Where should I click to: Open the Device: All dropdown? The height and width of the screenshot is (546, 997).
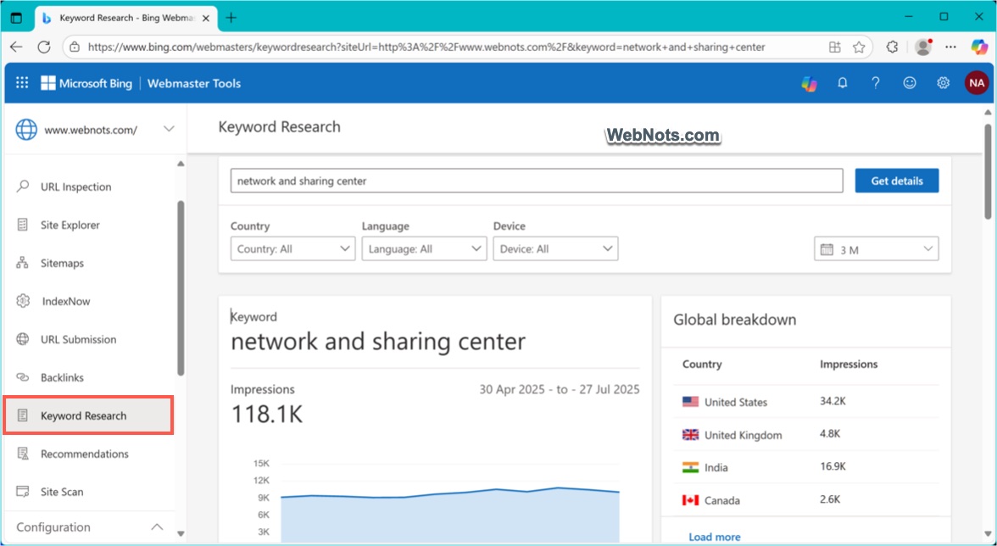tap(556, 248)
